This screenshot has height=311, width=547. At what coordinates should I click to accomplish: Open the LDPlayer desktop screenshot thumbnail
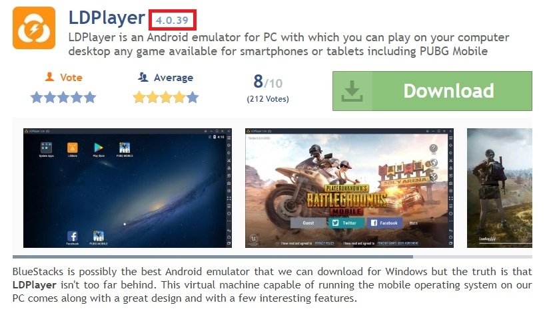[x=127, y=188]
